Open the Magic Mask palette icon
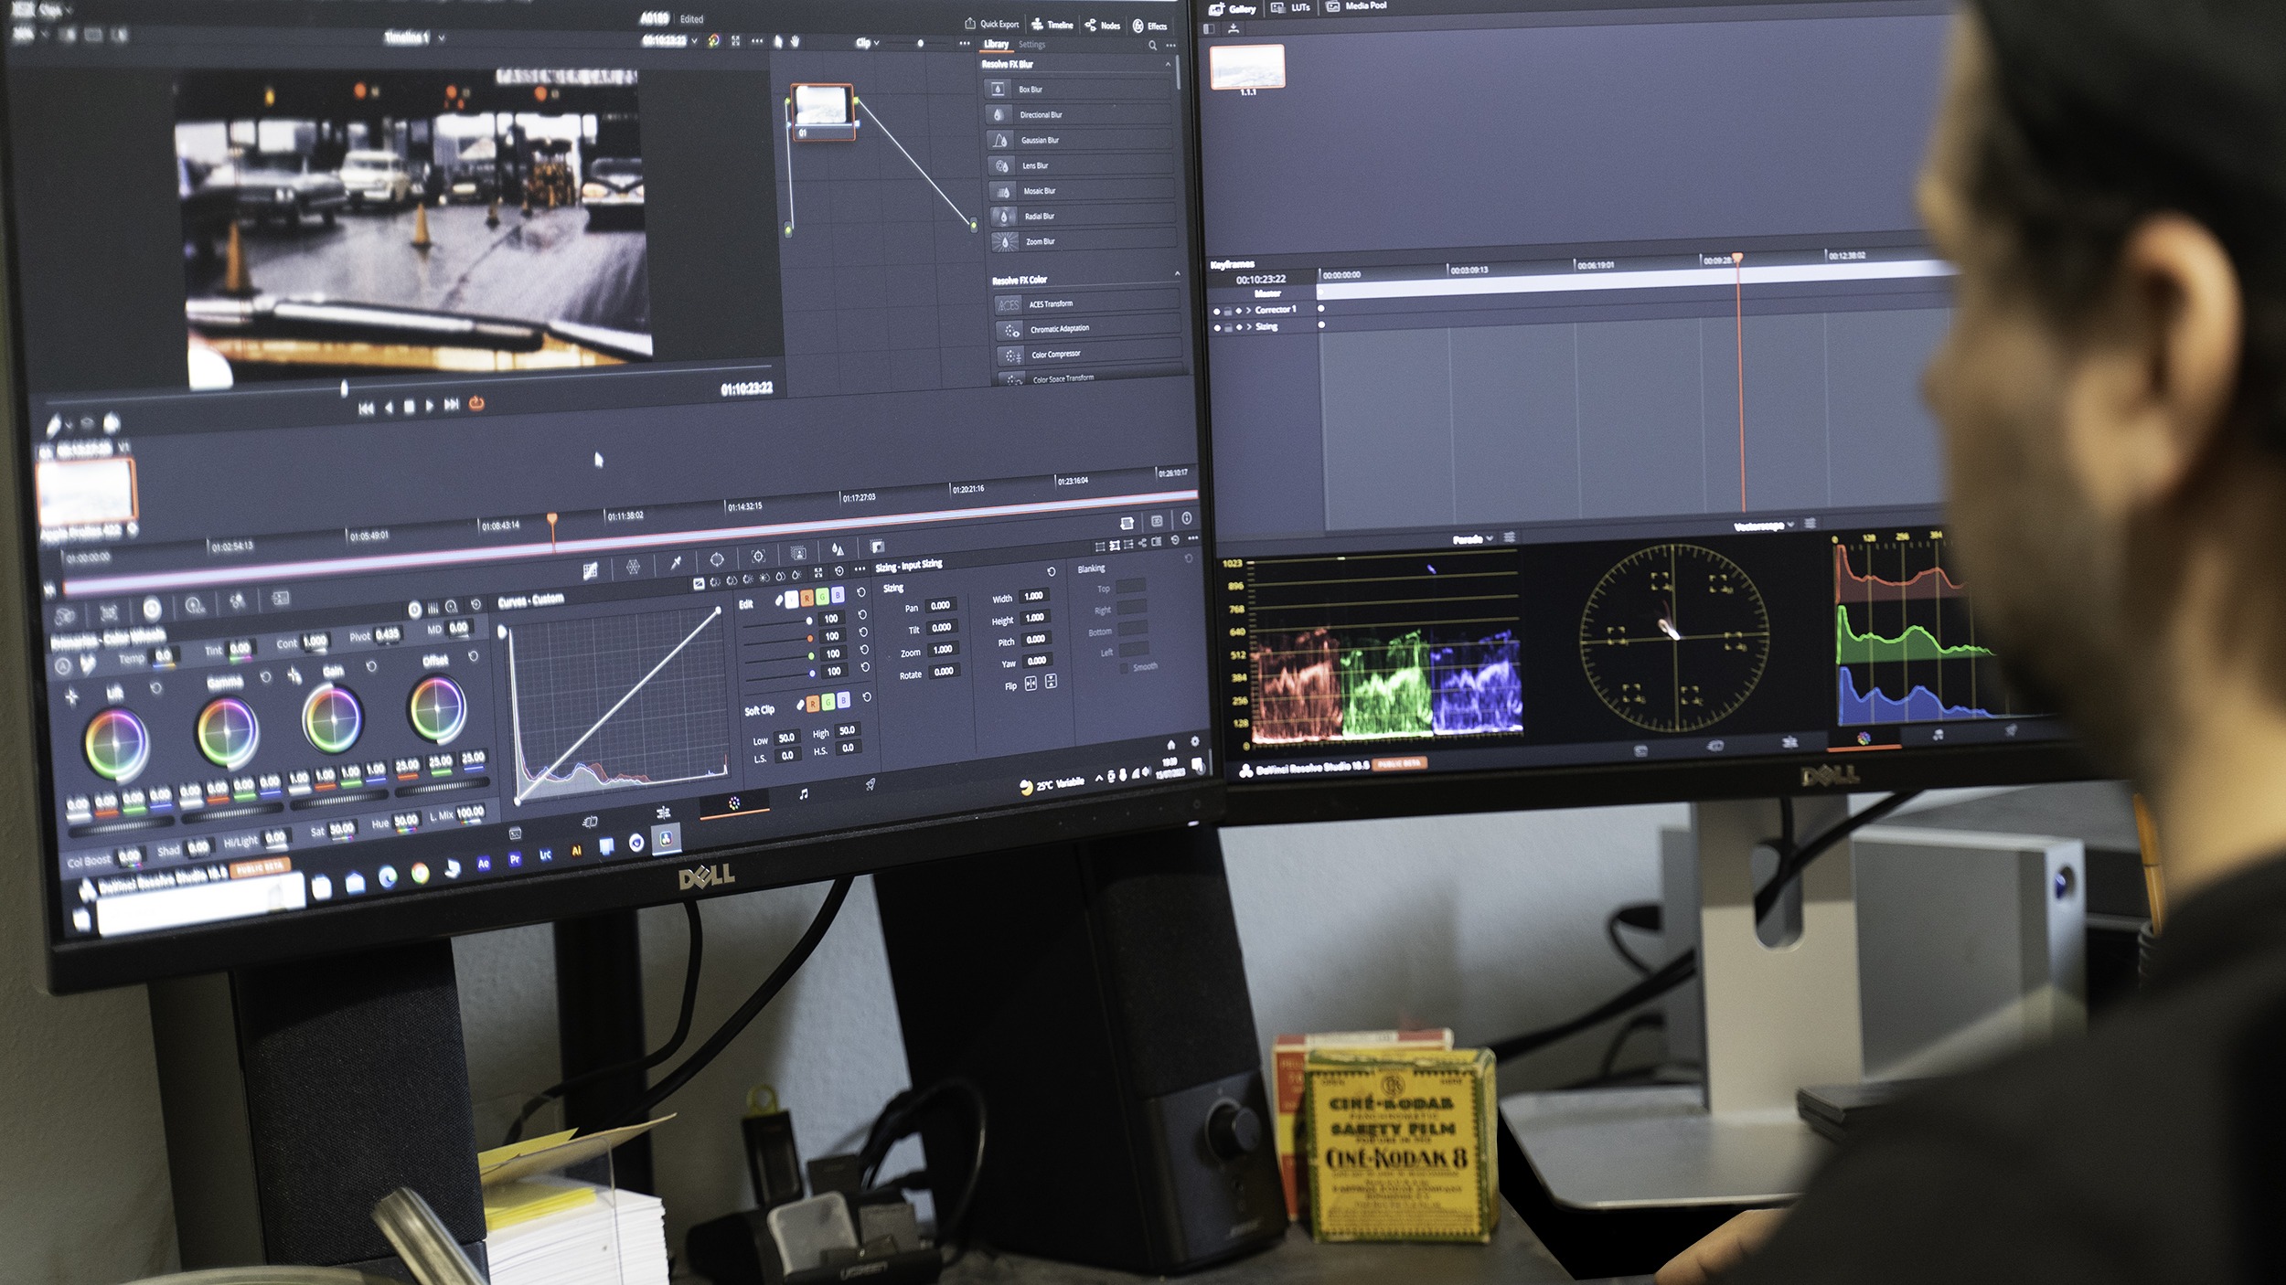Viewport: 2286px width, 1285px height. point(798,552)
